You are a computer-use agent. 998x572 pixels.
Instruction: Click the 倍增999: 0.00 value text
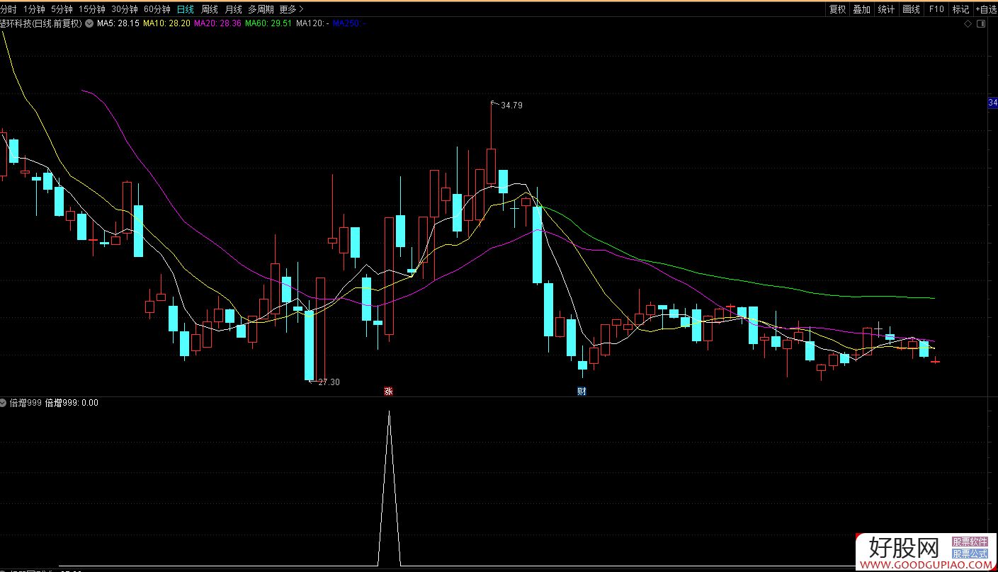tap(72, 403)
